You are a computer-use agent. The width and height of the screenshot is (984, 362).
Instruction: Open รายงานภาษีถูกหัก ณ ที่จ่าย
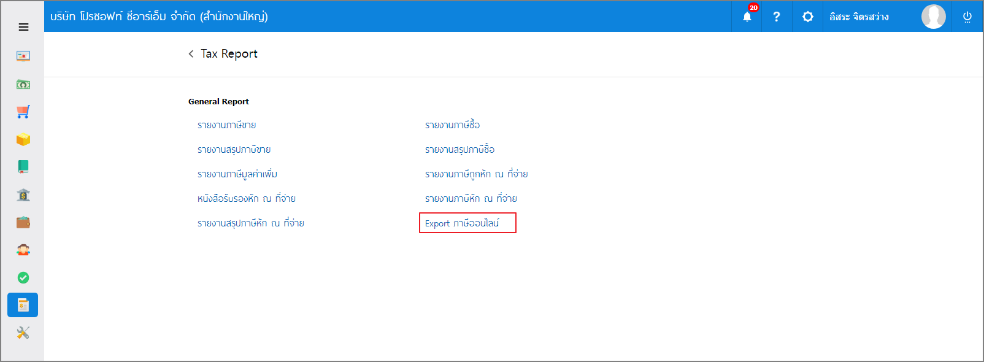click(x=477, y=174)
